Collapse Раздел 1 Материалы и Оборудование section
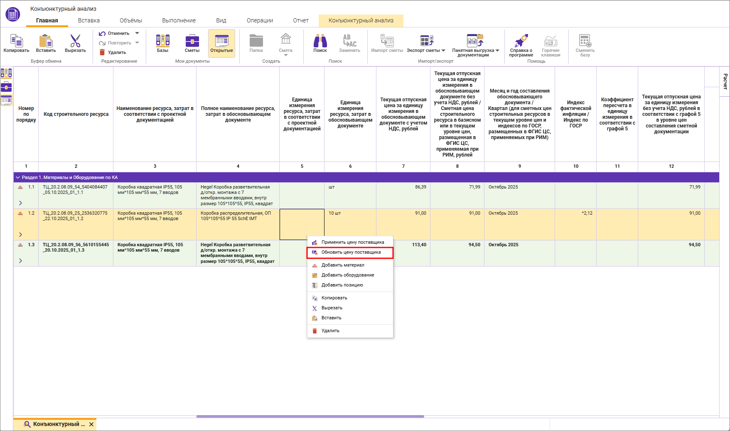The width and height of the screenshot is (730, 431). click(x=18, y=177)
